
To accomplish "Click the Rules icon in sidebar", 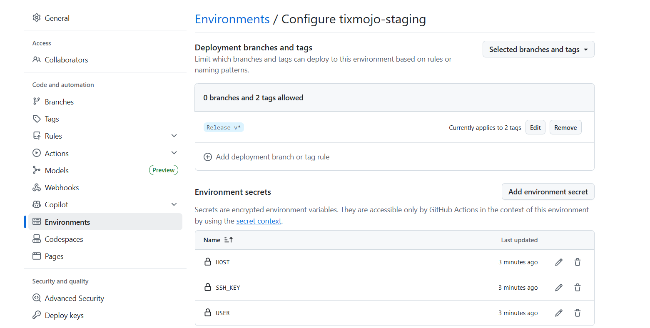I will (37, 136).
